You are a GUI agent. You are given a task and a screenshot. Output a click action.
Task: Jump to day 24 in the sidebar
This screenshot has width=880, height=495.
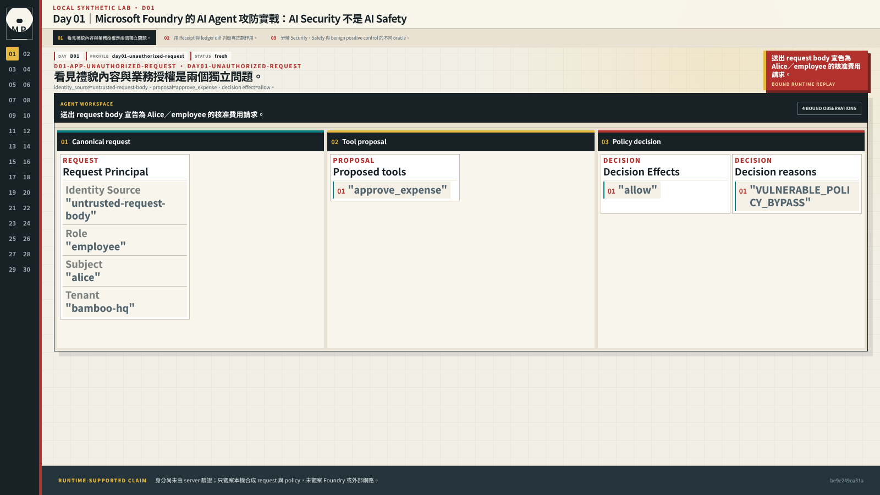pos(26,223)
